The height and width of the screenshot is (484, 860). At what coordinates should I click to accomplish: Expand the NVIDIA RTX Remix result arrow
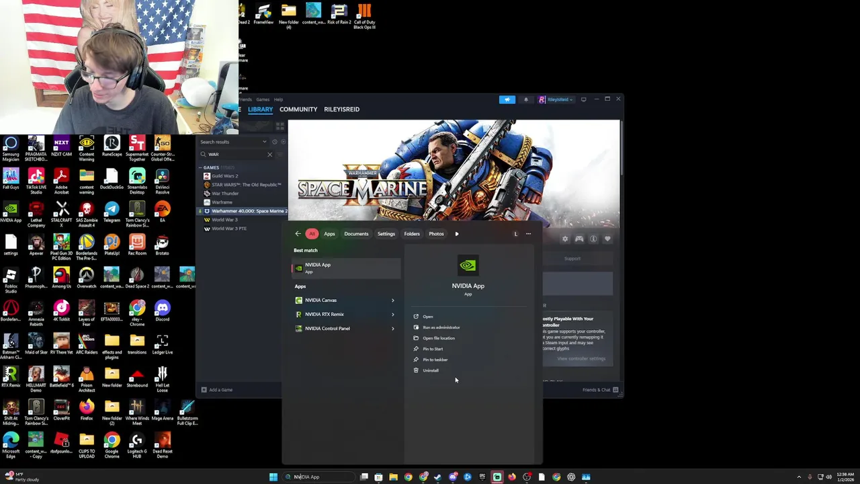(393, 315)
